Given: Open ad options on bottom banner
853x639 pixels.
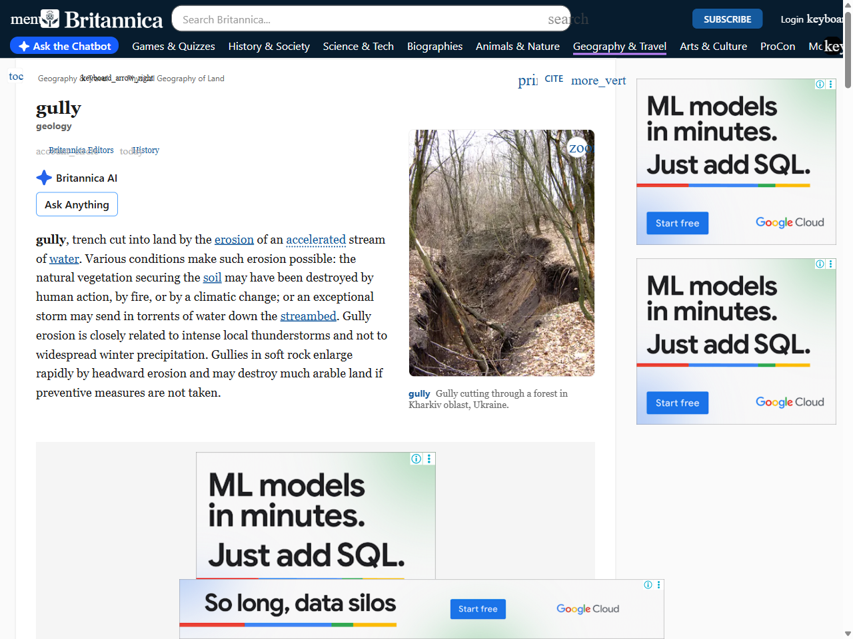Looking at the screenshot, I should coord(658,585).
